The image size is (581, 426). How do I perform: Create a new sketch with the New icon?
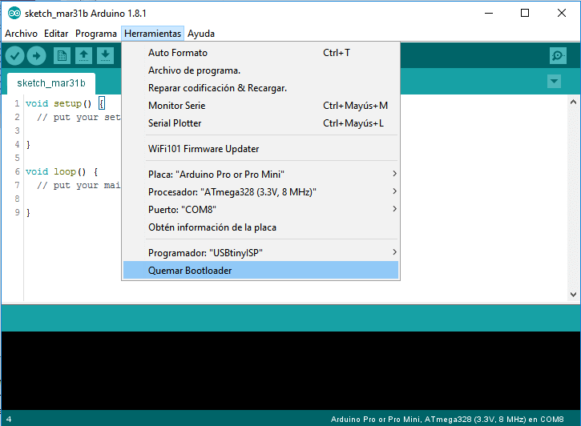click(x=62, y=56)
